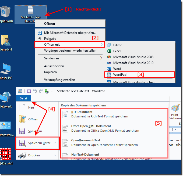Open the quick access toolbar customize dropdown
The image size is (183, 176).
(52, 92)
